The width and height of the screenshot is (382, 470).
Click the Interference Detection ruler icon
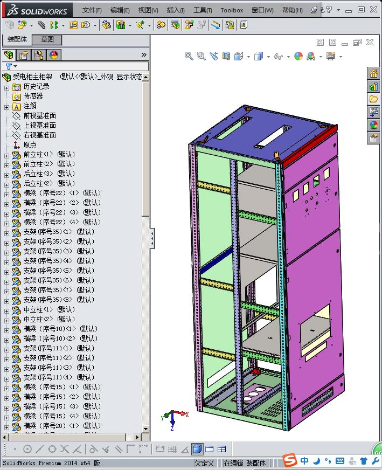(x=216, y=25)
